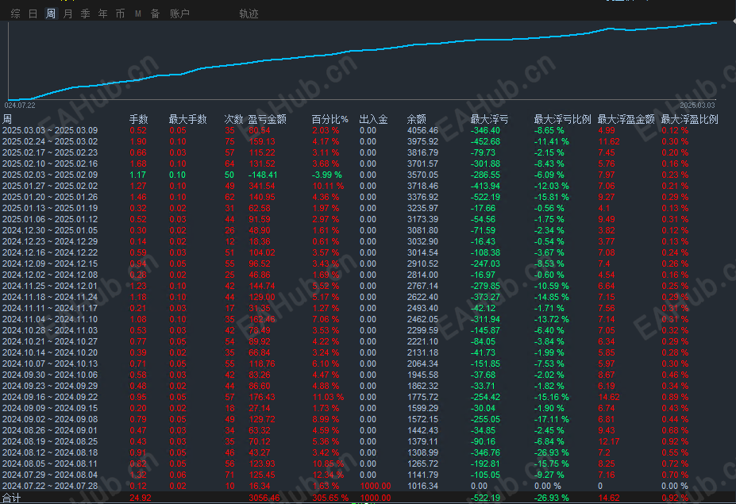Select week row 2024.10.21 ~ 2024.10.27
Viewport: 736px width, 504px height.
click(368, 341)
